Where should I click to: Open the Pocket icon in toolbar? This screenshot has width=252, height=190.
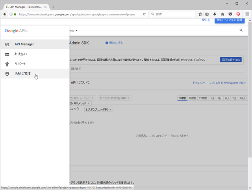pos(230,14)
